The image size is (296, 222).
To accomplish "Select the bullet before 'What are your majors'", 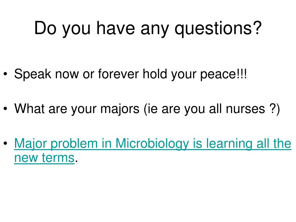I will [5, 109].
